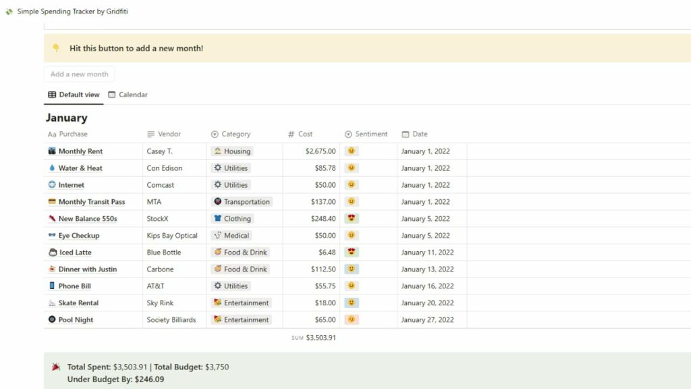Image resolution: width=691 pixels, height=389 pixels.
Task: Click the droplet emoji beside Water & Heat
Action: [x=51, y=167]
